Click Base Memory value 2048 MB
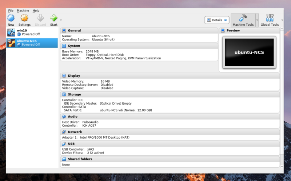The image size is (291, 181). 92,51
